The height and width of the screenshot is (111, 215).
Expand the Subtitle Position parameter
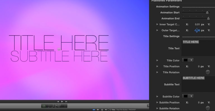coord(157,102)
